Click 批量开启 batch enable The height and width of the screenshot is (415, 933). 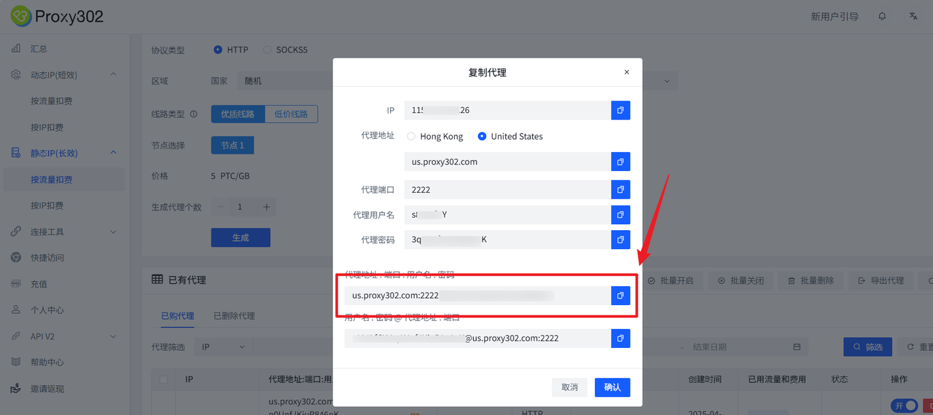click(x=671, y=280)
